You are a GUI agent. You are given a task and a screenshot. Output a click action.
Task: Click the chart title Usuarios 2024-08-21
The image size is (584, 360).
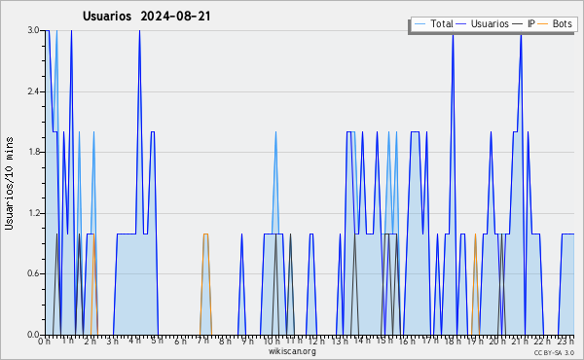click(147, 16)
